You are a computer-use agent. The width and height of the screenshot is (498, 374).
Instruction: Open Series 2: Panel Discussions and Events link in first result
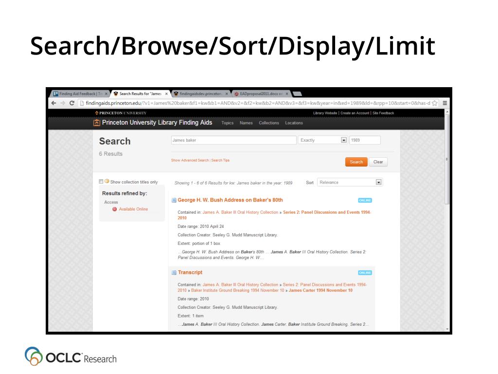coord(327,212)
